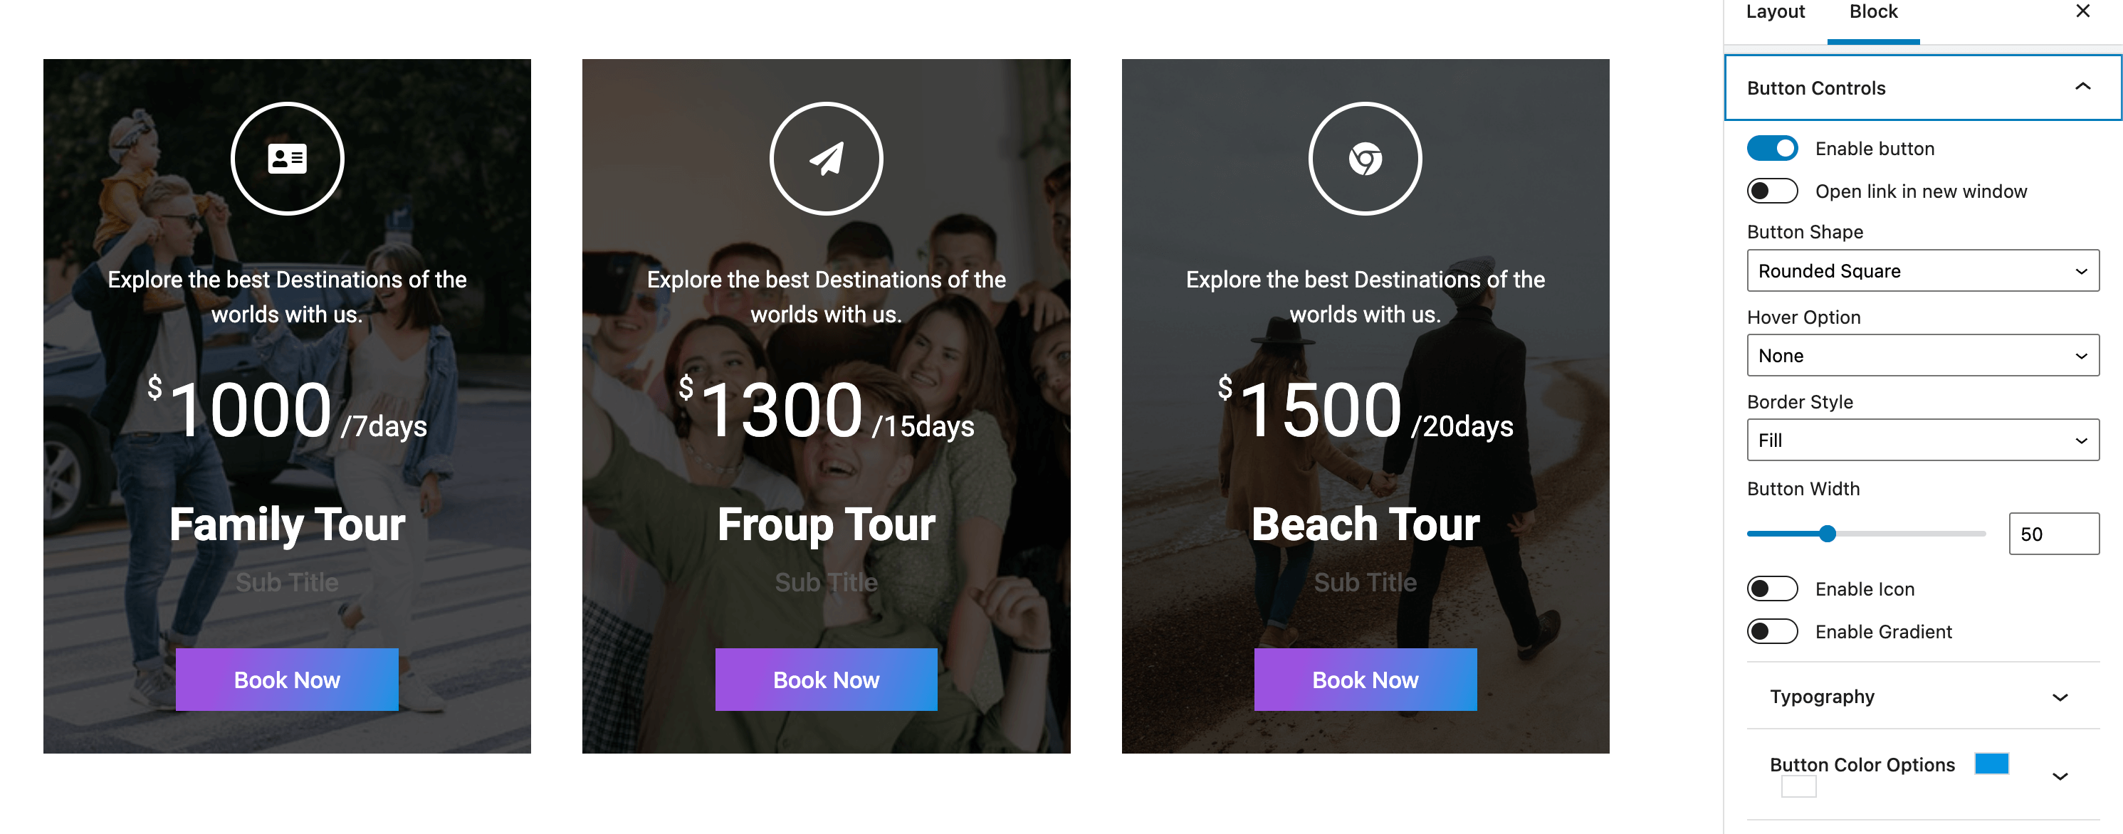
Task: Collapse the Button Controls panel chevron
Action: click(2082, 87)
